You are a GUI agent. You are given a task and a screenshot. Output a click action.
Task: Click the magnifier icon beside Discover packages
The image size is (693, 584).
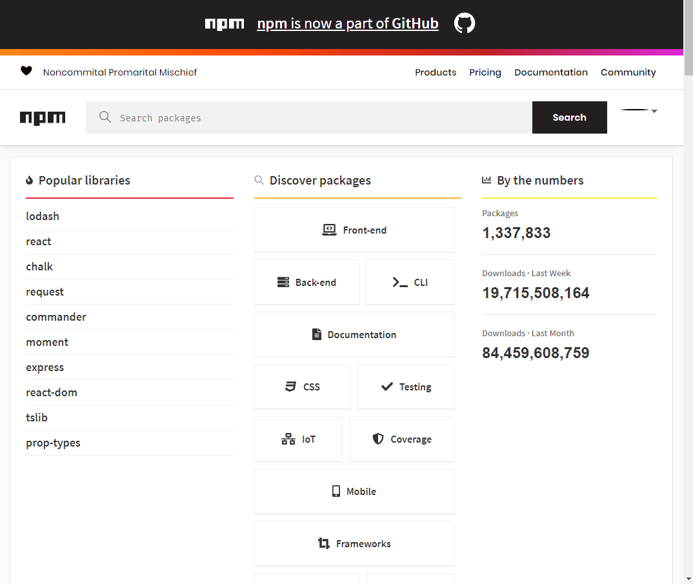pos(259,180)
